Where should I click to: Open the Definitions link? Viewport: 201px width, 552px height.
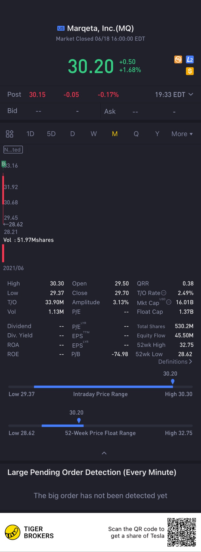tap(175, 362)
